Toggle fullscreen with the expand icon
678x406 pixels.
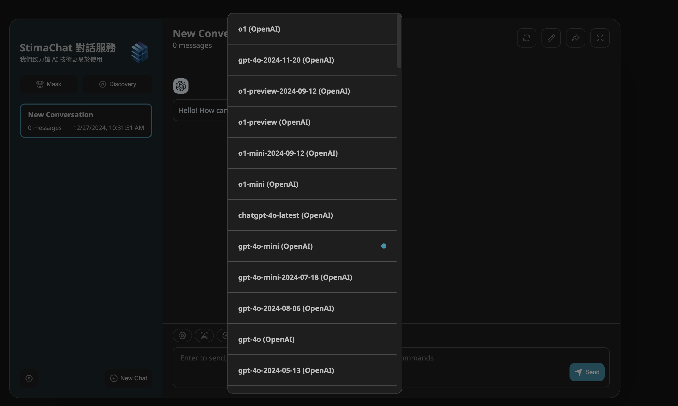point(600,38)
